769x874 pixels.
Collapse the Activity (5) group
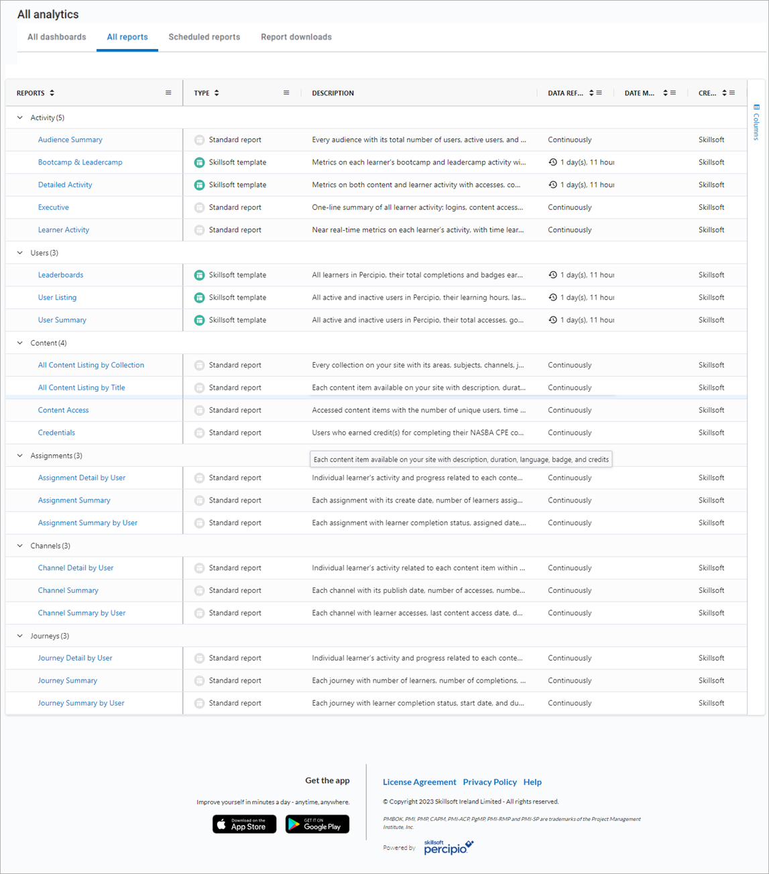[x=19, y=117]
